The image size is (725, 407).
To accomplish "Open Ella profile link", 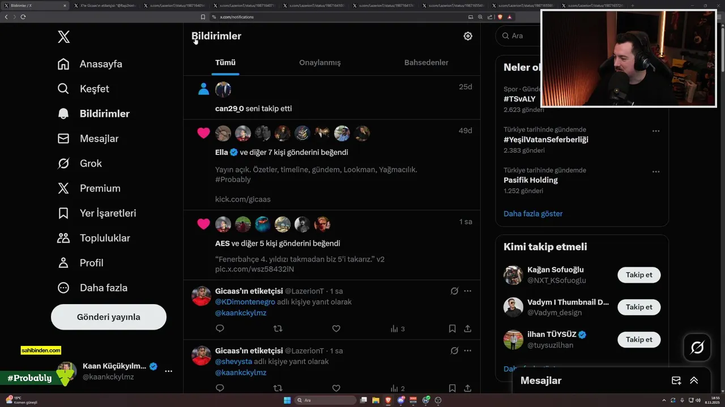I will coord(221,153).
